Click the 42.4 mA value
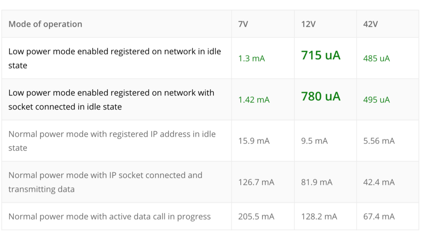 [379, 182]
